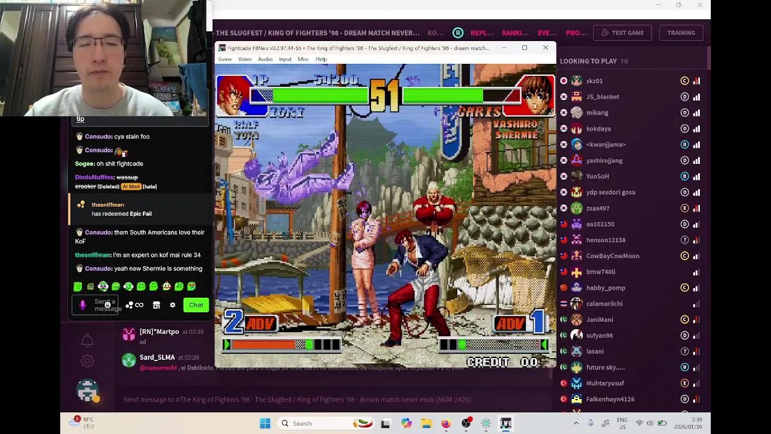The width and height of the screenshot is (771, 434).
Task: Open the Input menu in FBNeo window
Action: [x=285, y=59]
